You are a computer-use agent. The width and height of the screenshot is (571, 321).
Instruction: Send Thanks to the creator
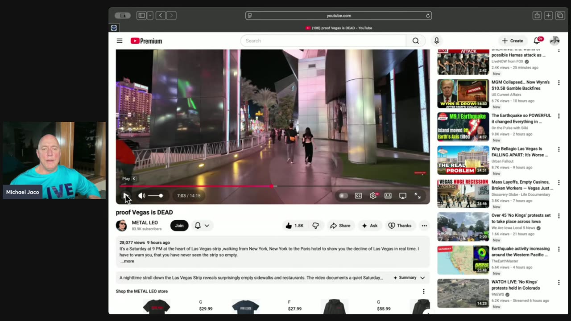click(x=400, y=226)
